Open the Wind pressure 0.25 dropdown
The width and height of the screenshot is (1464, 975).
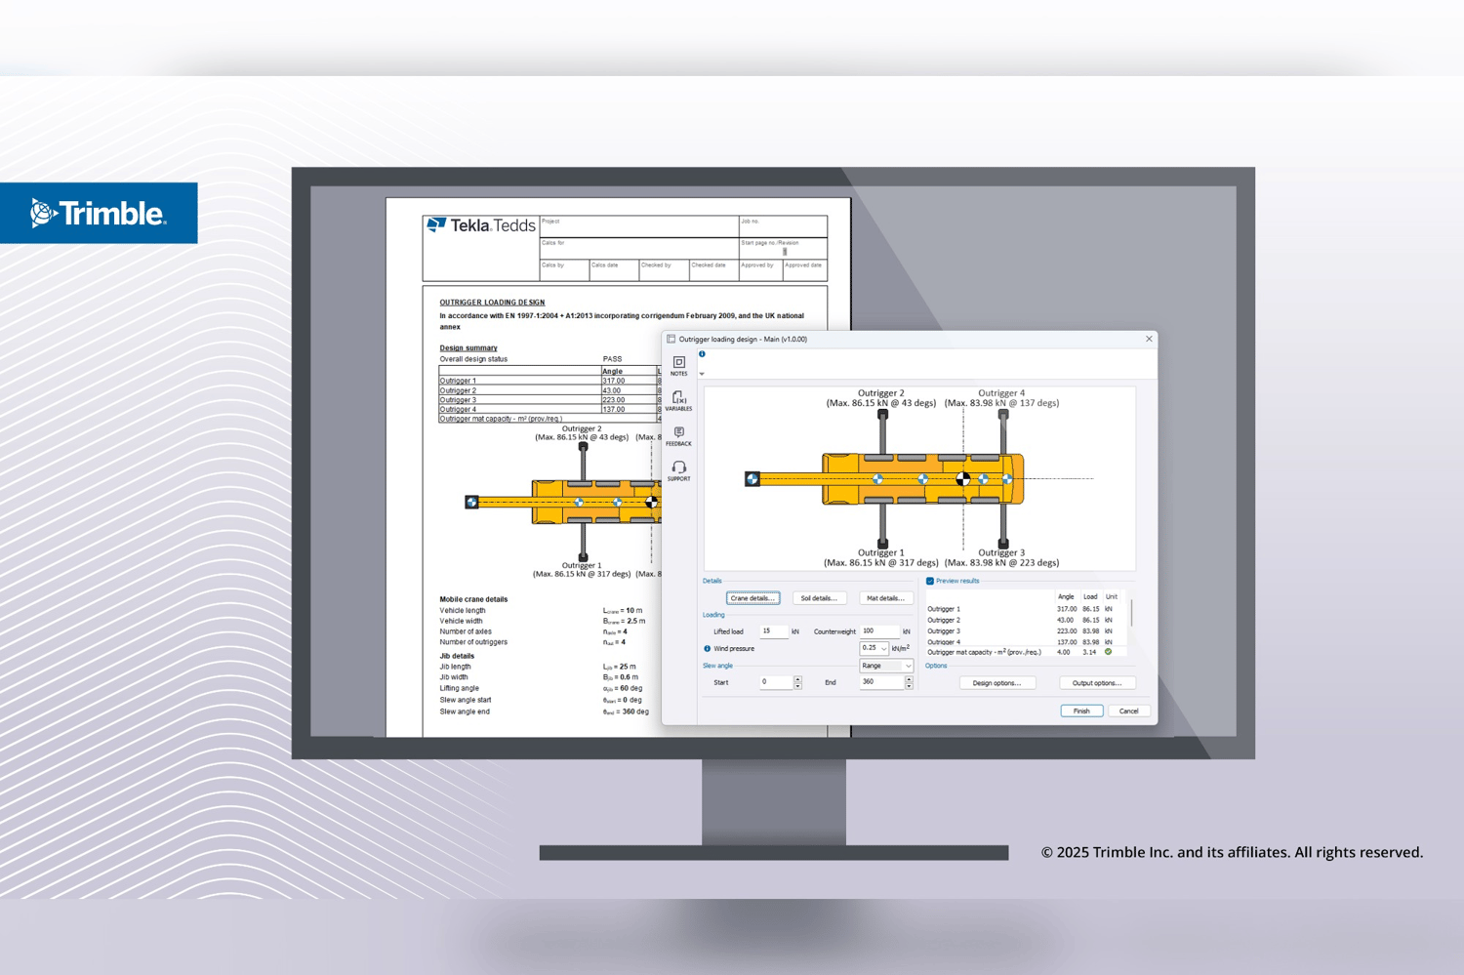click(874, 649)
